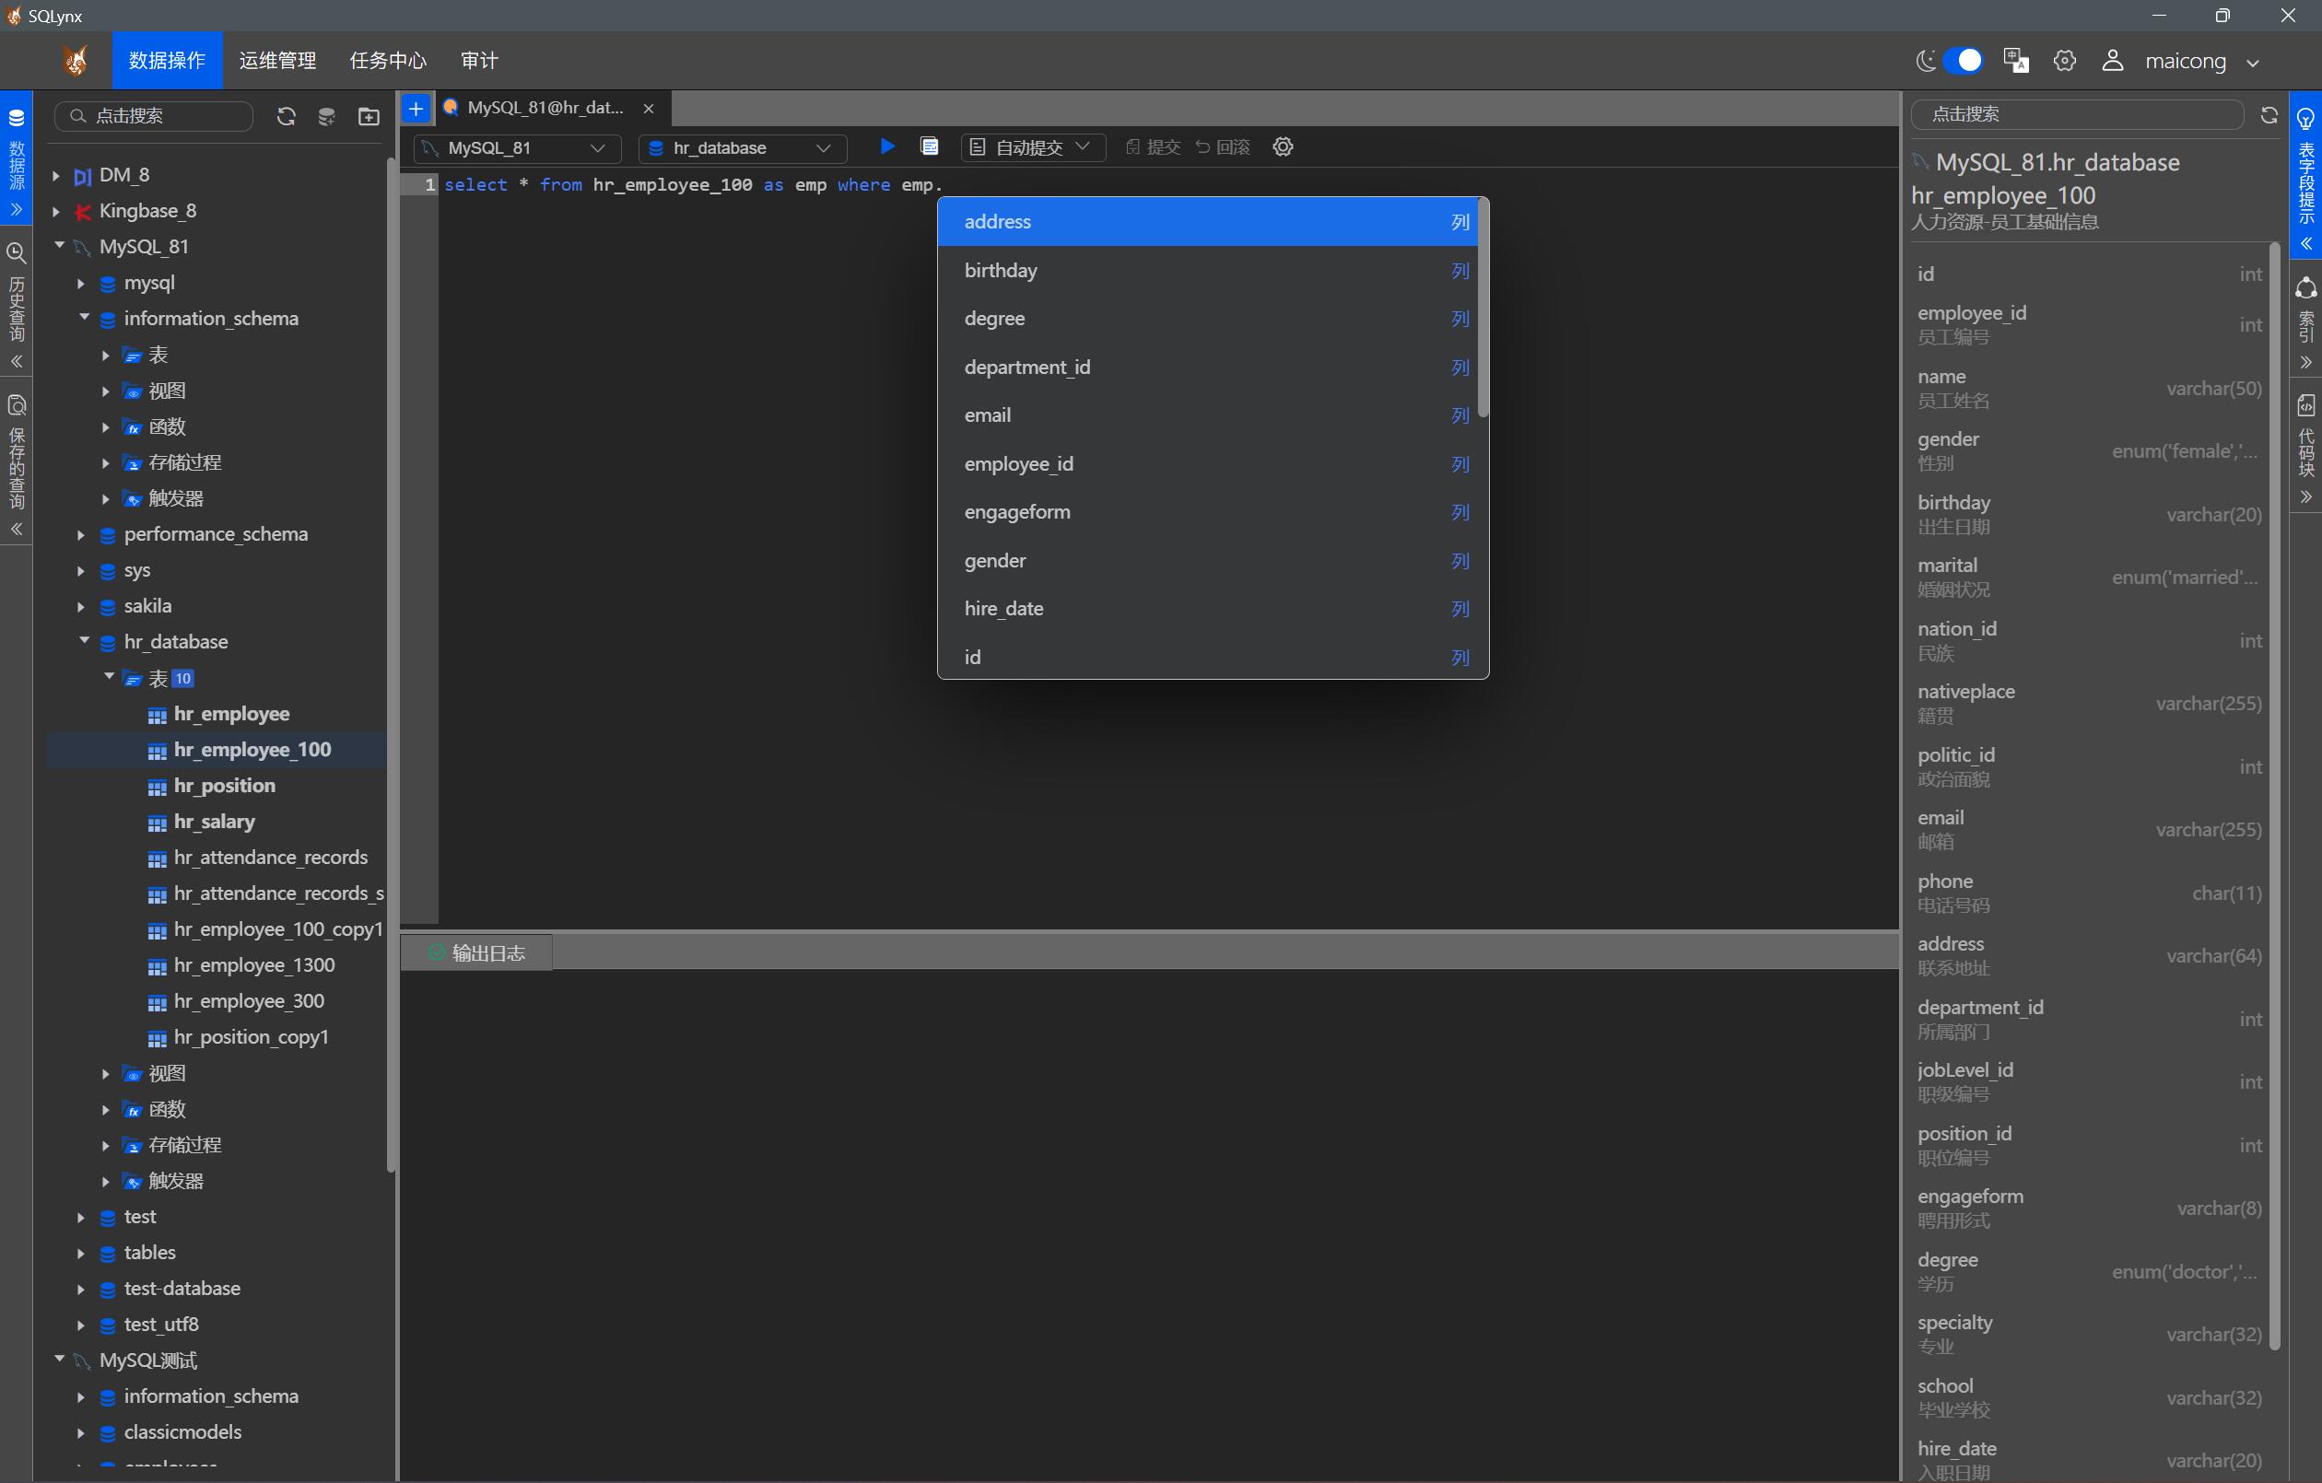Viewport: 2322px width, 1483px height.
Task: Open global settings gear in header
Action: [2065, 61]
